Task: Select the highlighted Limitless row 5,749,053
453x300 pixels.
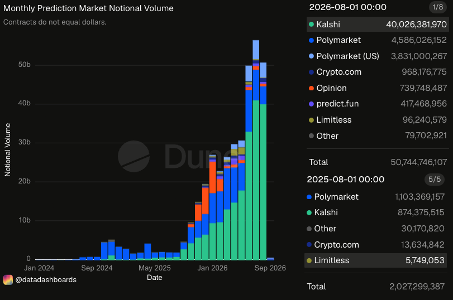Action: 375,260
